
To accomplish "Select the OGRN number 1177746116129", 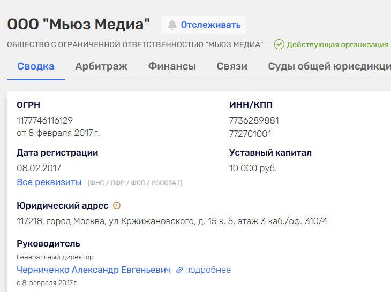I will [44, 120].
